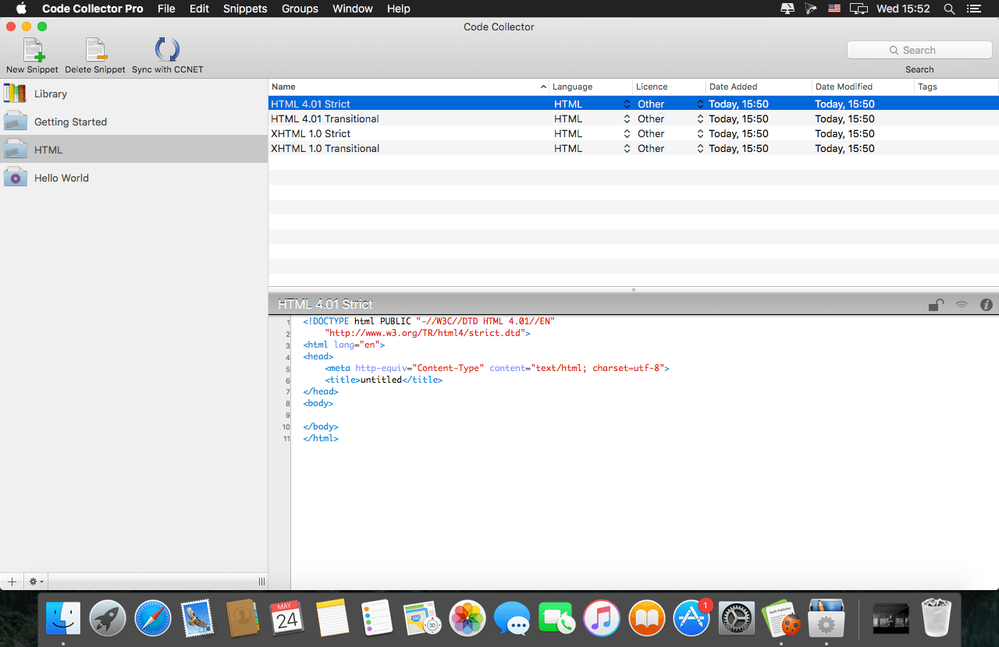Sort by the Date Added column header
This screenshot has height=647, width=999.
click(759, 87)
